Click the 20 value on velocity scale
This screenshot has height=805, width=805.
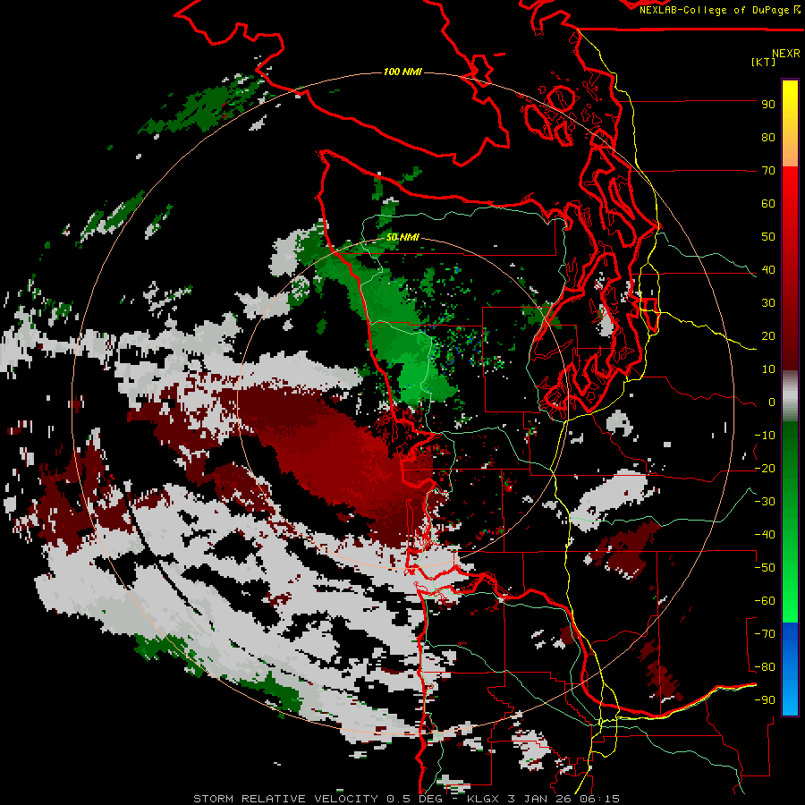pyautogui.click(x=768, y=336)
